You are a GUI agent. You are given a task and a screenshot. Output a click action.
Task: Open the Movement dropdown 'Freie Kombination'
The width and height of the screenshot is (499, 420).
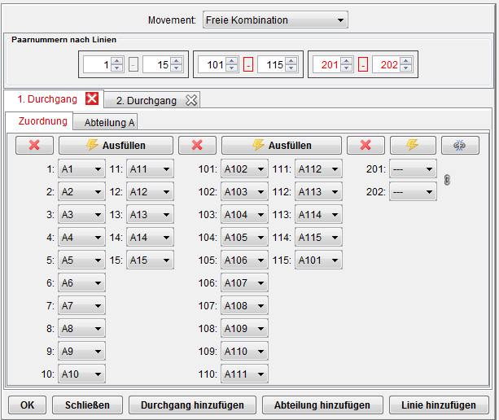click(274, 20)
